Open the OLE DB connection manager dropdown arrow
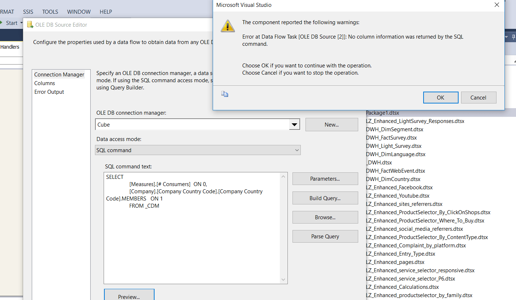The height and width of the screenshot is (300, 516). coord(294,125)
